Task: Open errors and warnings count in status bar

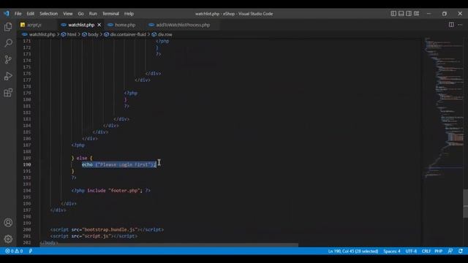Action: (14, 251)
